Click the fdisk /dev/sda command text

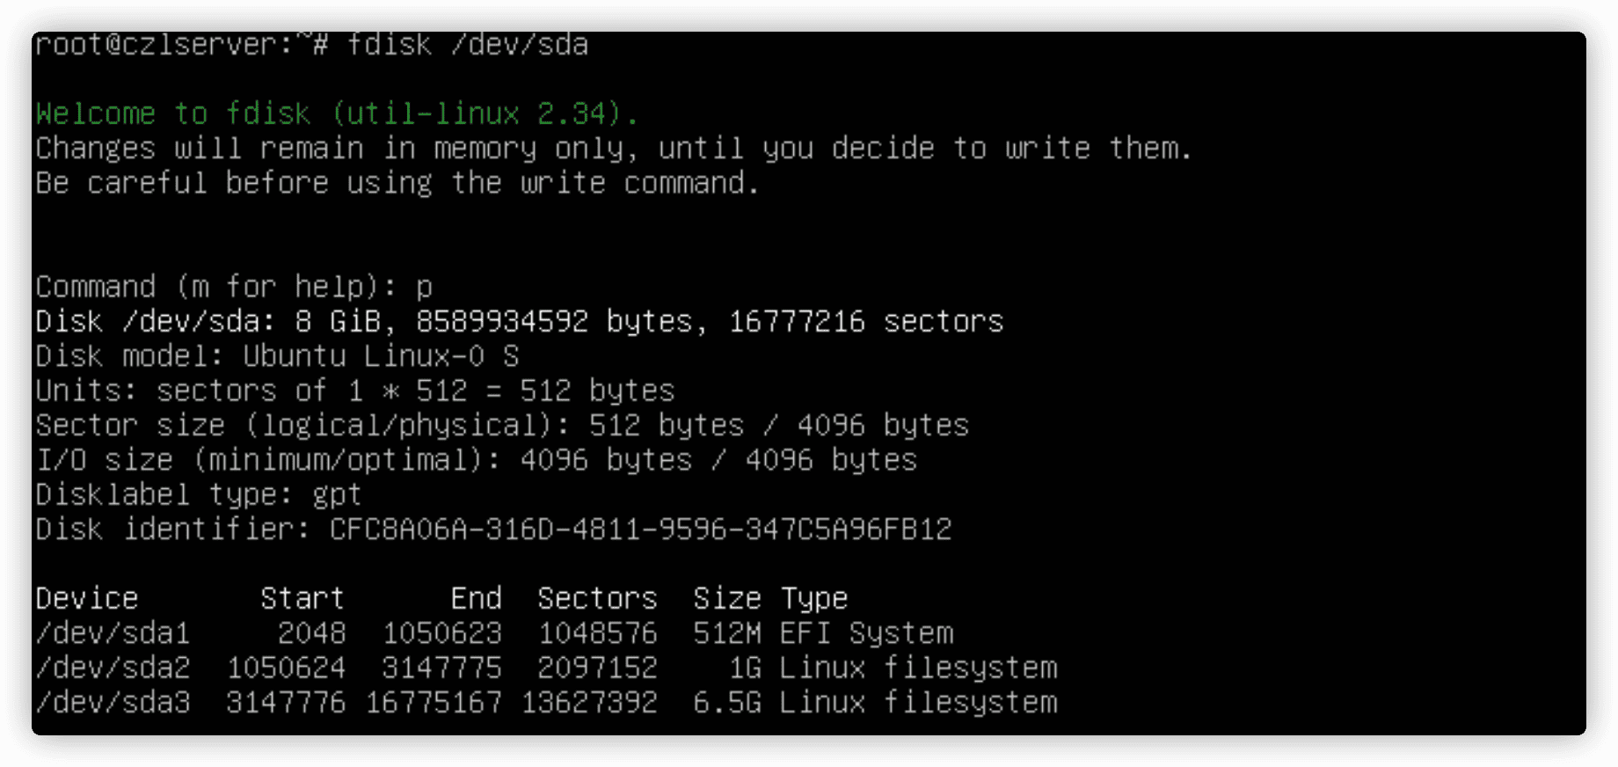click(x=468, y=44)
